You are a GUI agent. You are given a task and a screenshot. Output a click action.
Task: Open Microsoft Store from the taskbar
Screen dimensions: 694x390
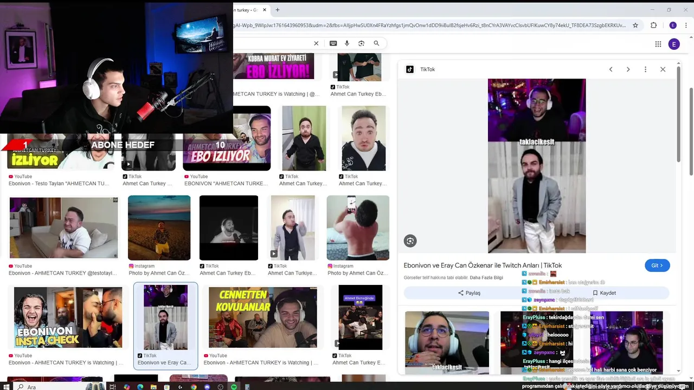166,387
